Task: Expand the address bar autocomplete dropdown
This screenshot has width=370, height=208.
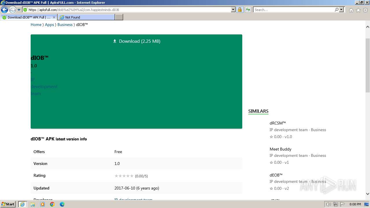Action: click(233, 10)
